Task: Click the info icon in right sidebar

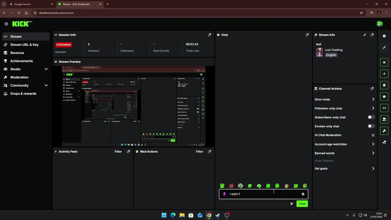Action: click(x=384, y=36)
